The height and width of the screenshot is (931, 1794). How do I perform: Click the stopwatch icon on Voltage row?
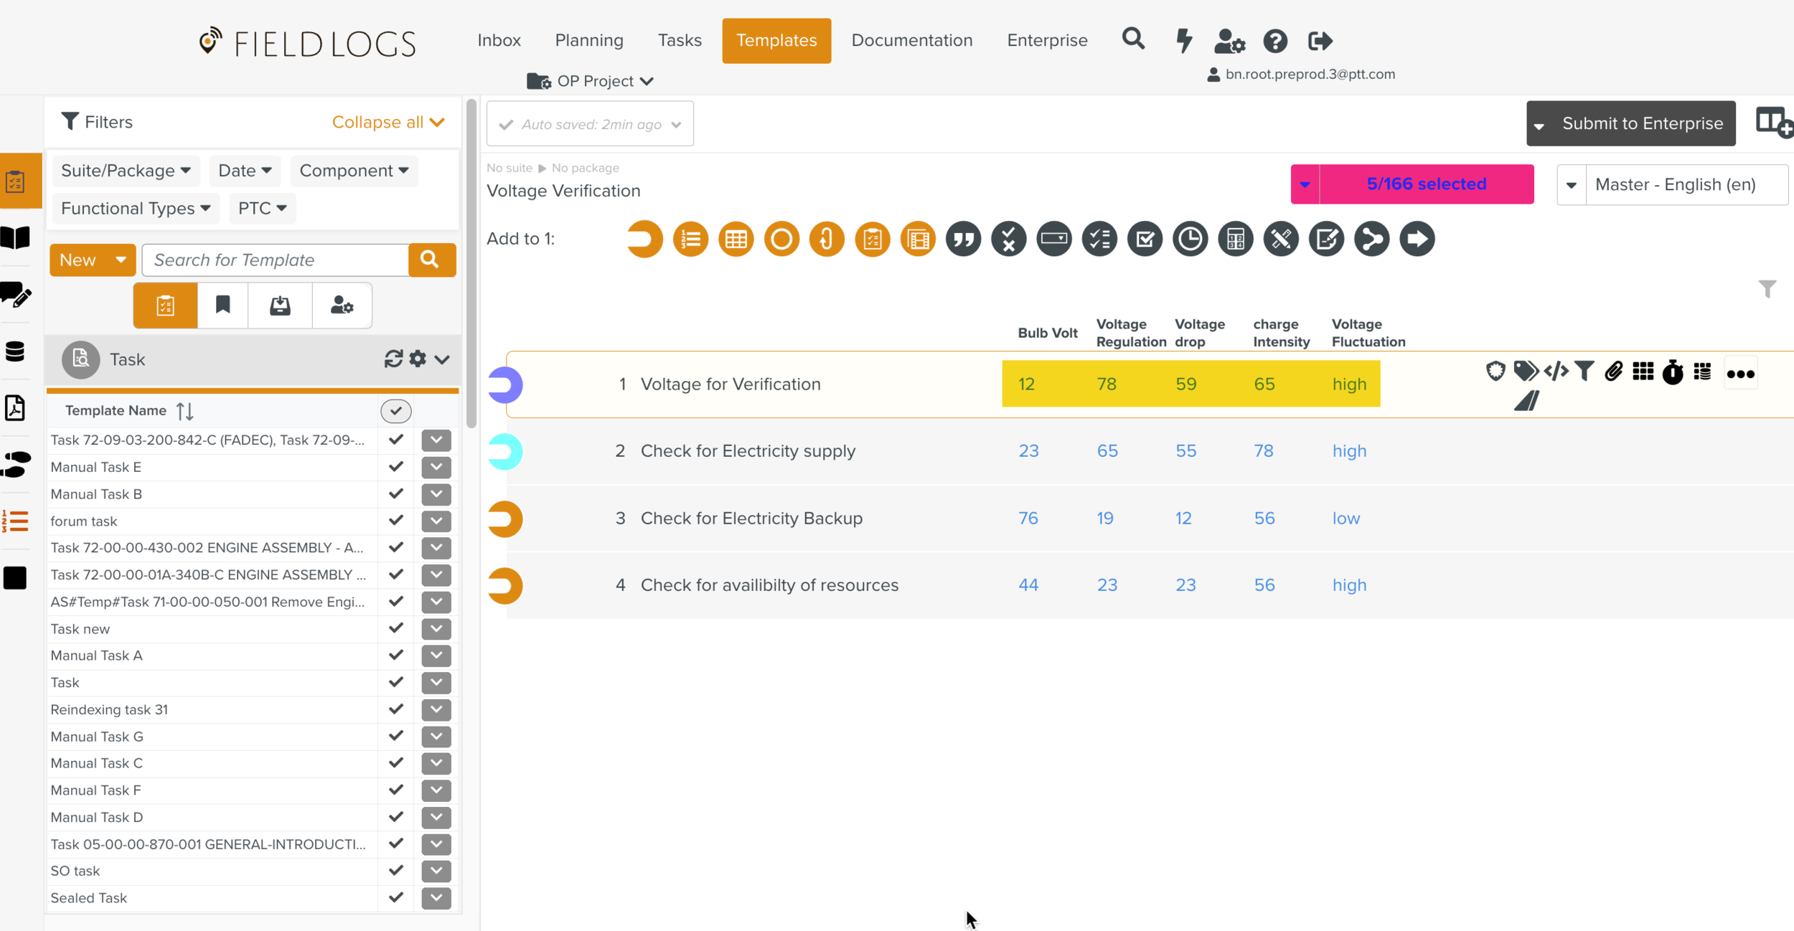[1673, 372]
